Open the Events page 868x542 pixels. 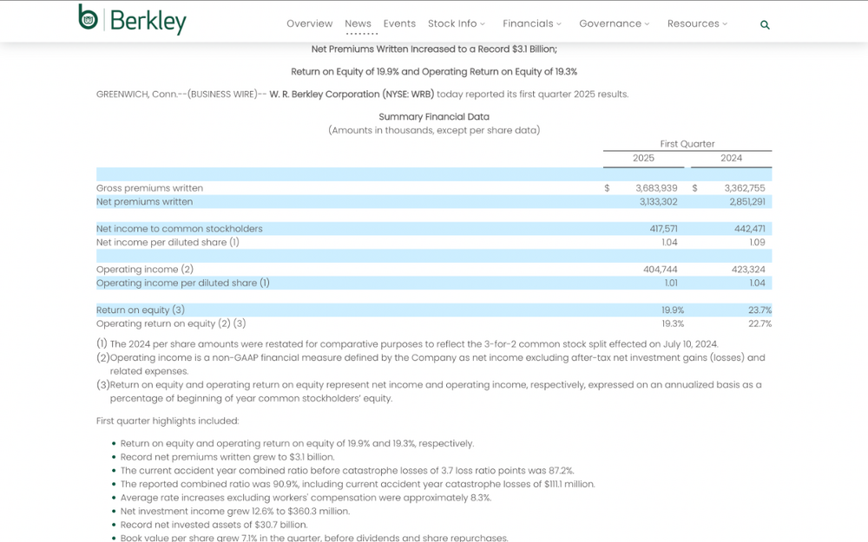399,23
